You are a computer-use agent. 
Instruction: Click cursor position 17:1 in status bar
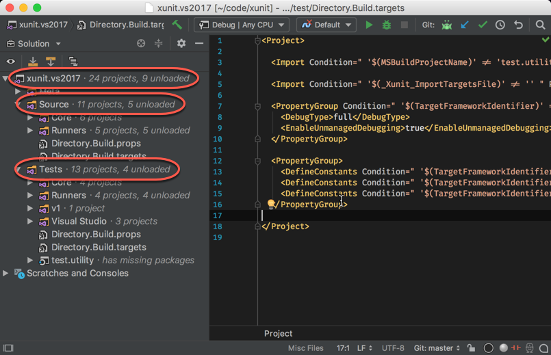click(x=343, y=348)
